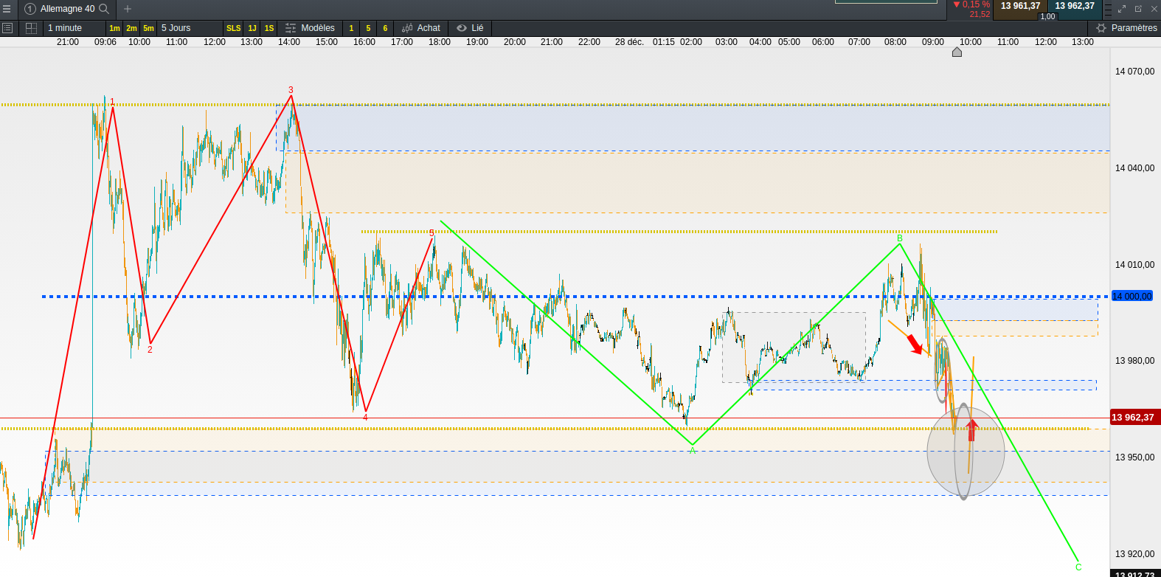
Task: Click the Achat buy button
Action: 421,28
